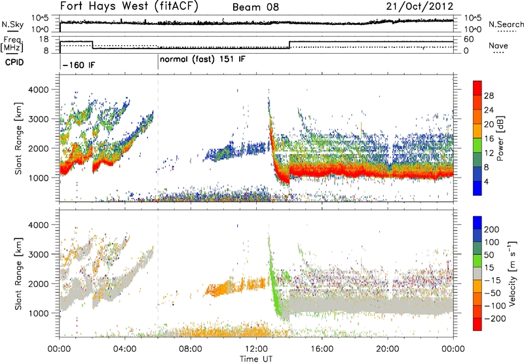The height and width of the screenshot is (363, 524).
Task: Click the '12:00' time tick label
Action: pos(256,349)
